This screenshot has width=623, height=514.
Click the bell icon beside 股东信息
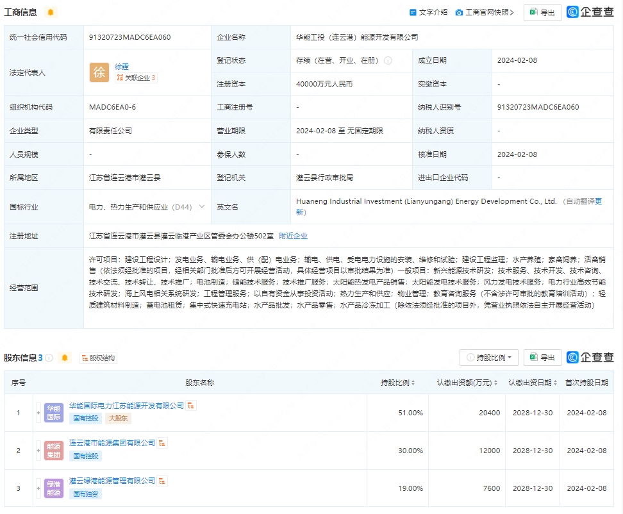pyautogui.click(x=64, y=358)
